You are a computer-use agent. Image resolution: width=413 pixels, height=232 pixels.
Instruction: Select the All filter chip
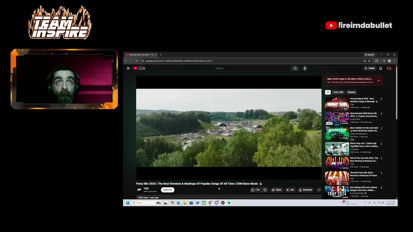pyautogui.click(x=328, y=92)
